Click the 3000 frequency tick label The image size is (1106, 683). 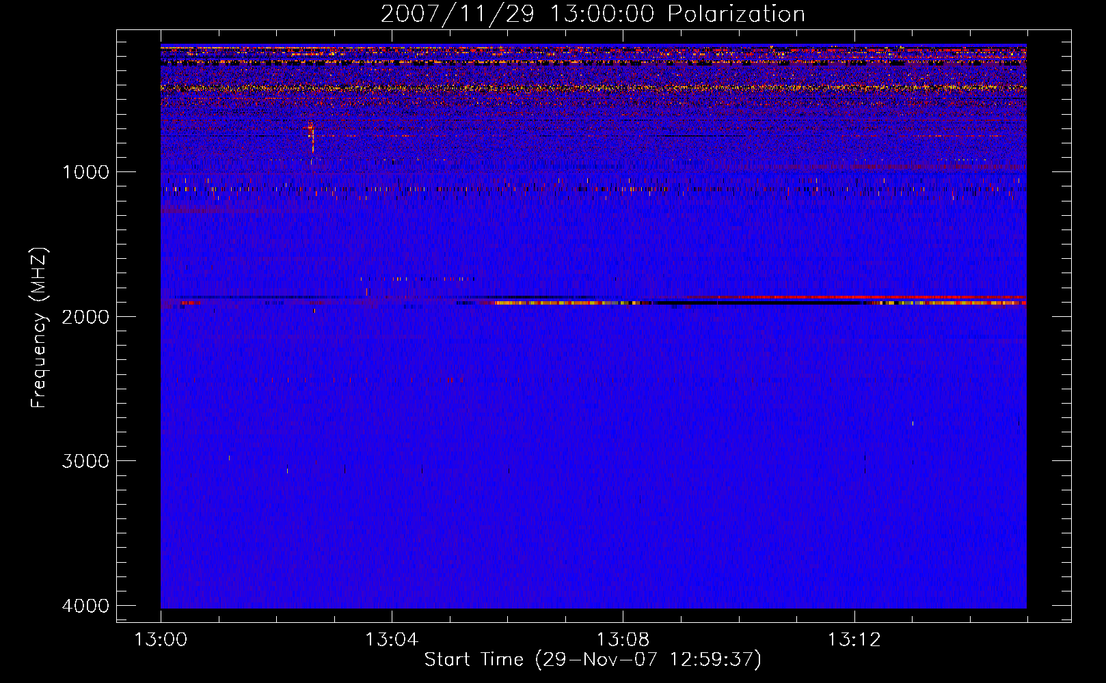coord(85,461)
